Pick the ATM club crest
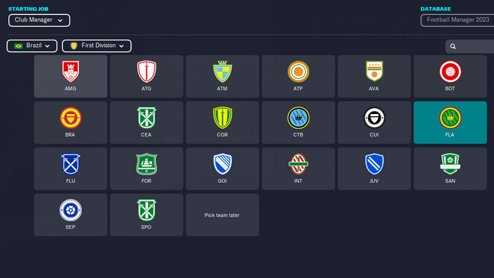Screen dimensions: 494x278 pyautogui.click(x=222, y=71)
